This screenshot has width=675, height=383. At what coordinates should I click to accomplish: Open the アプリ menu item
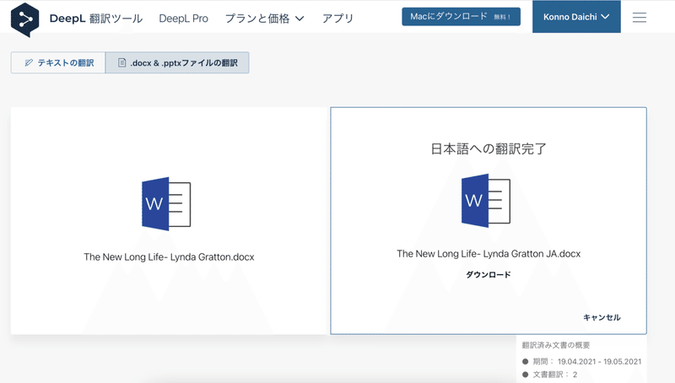[x=338, y=19]
